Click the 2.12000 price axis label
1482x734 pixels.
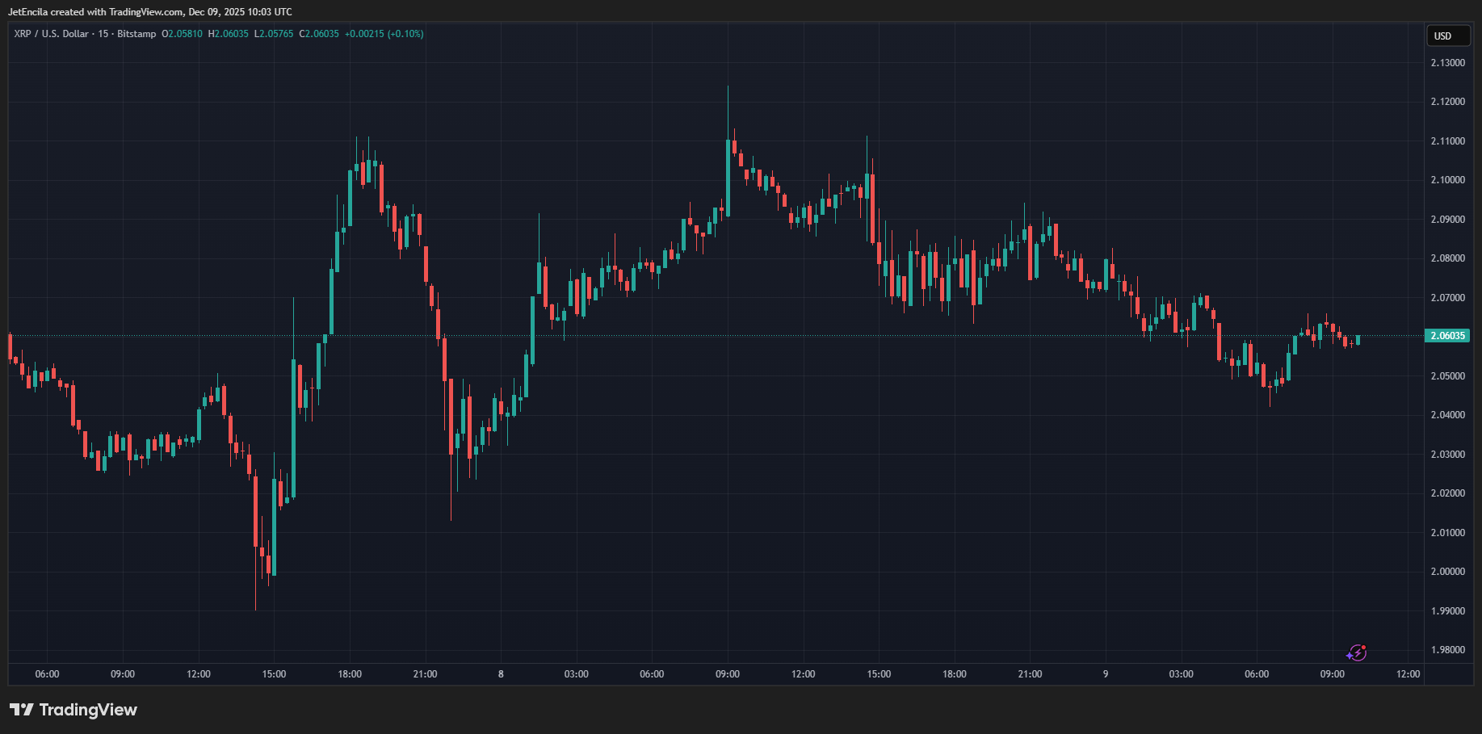(1448, 102)
